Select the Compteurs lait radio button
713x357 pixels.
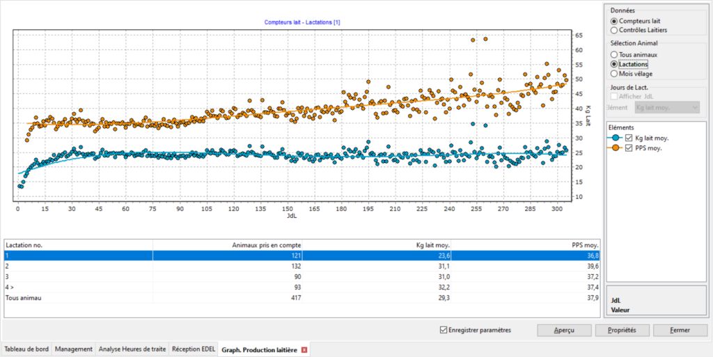[613, 22]
